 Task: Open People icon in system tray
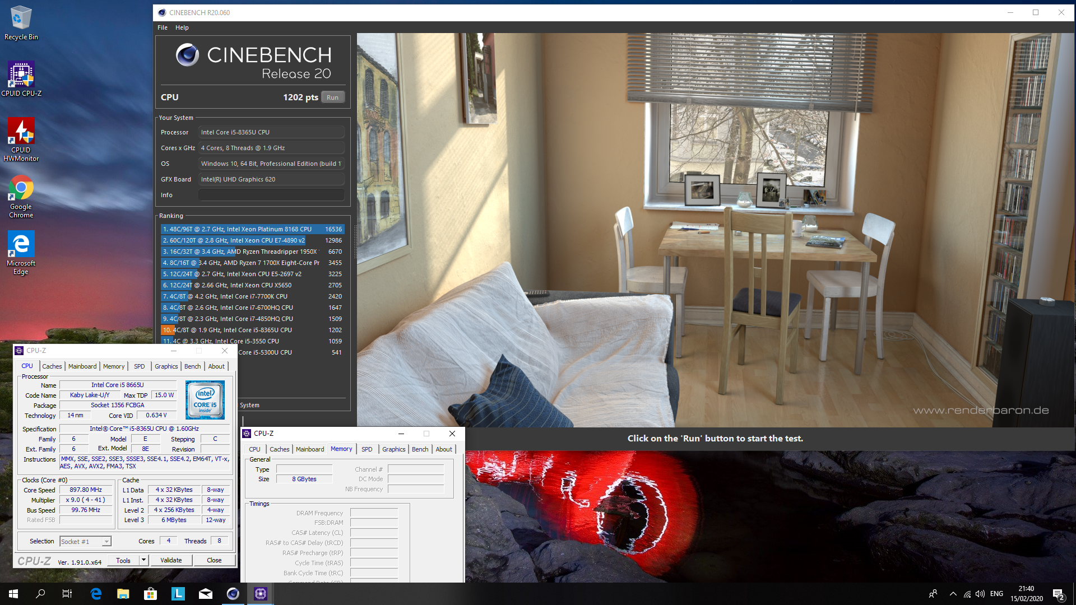pos(933,594)
